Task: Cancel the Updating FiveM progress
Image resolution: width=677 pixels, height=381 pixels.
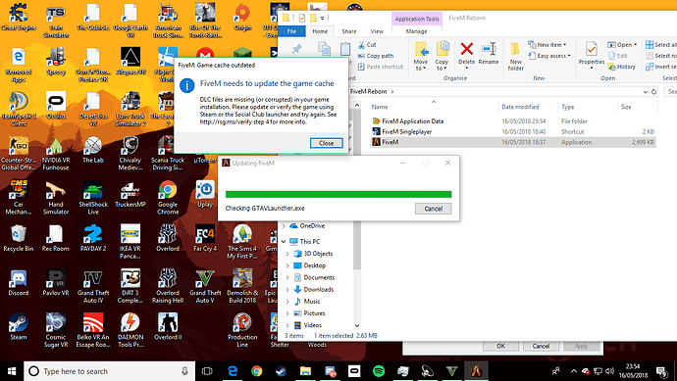Action: [433, 209]
